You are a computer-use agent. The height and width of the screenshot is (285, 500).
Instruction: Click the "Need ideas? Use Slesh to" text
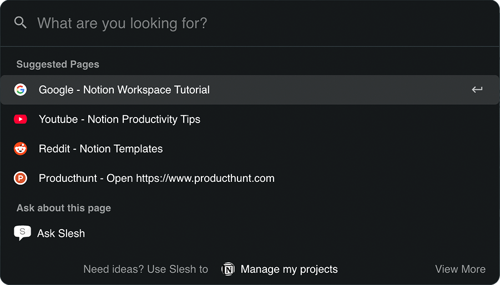coord(145,269)
